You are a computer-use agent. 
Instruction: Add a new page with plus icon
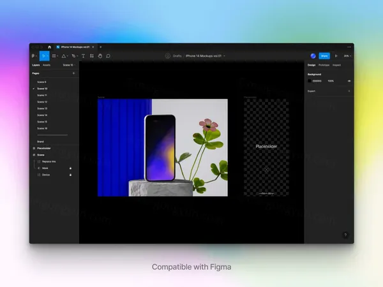pyautogui.click(x=73, y=73)
